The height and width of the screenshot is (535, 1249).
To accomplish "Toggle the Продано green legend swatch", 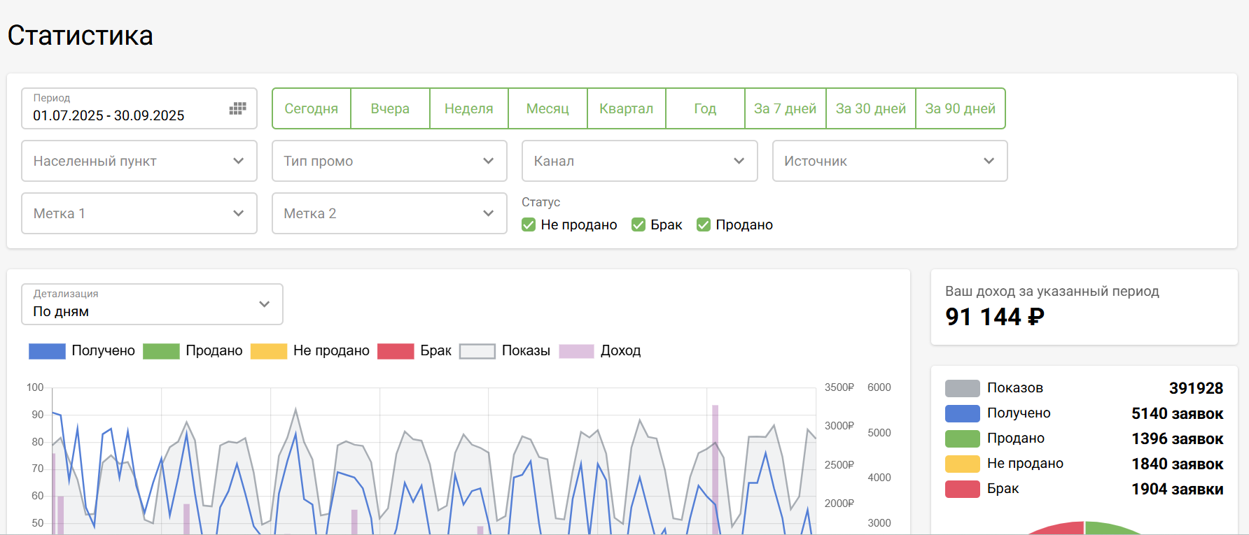I will (161, 351).
